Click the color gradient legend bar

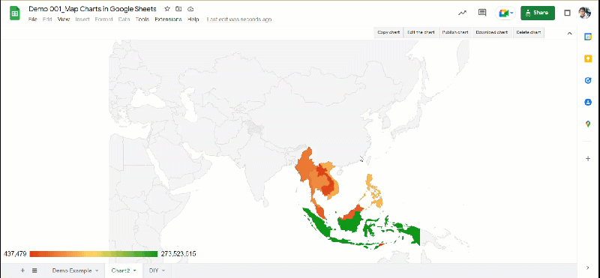(93, 254)
